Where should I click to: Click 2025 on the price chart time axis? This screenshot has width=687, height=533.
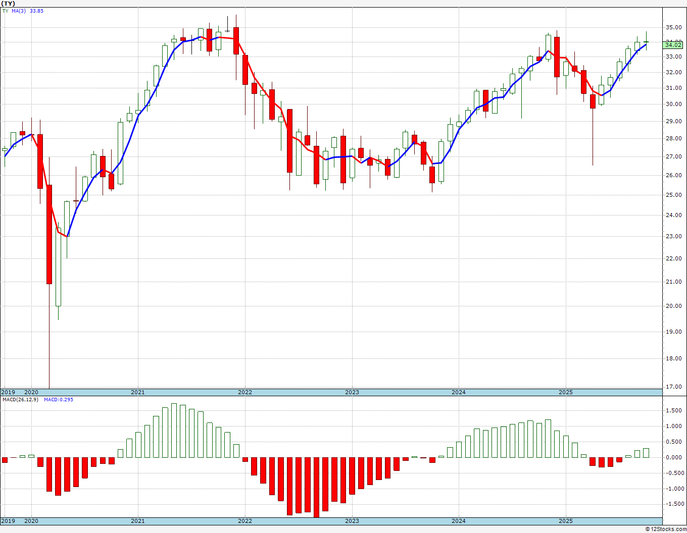click(x=566, y=392)
